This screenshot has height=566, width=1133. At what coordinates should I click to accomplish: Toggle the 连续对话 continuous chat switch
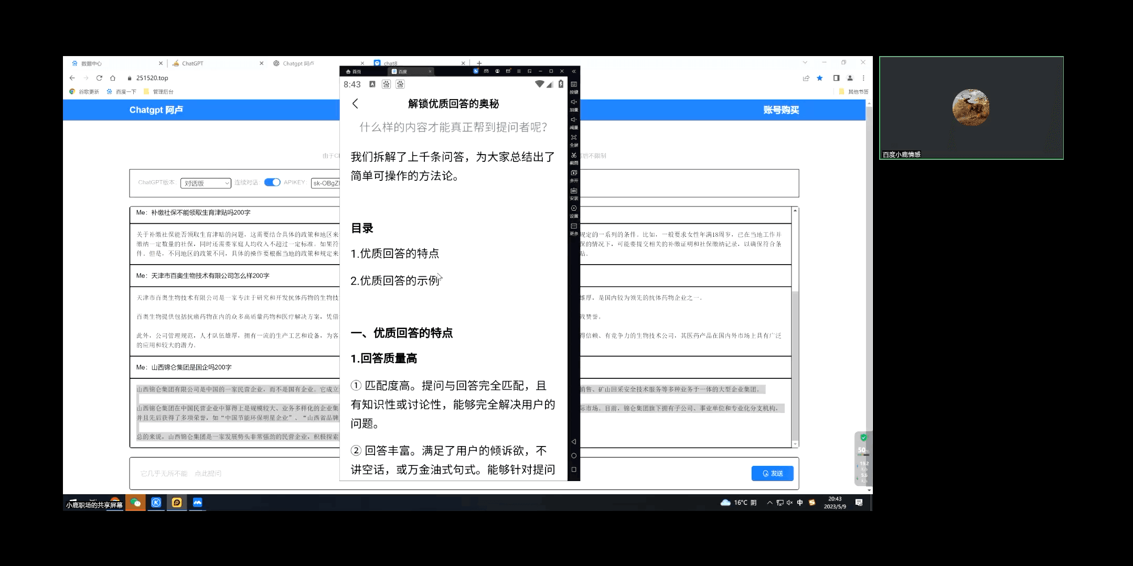(x=272, y=182)
